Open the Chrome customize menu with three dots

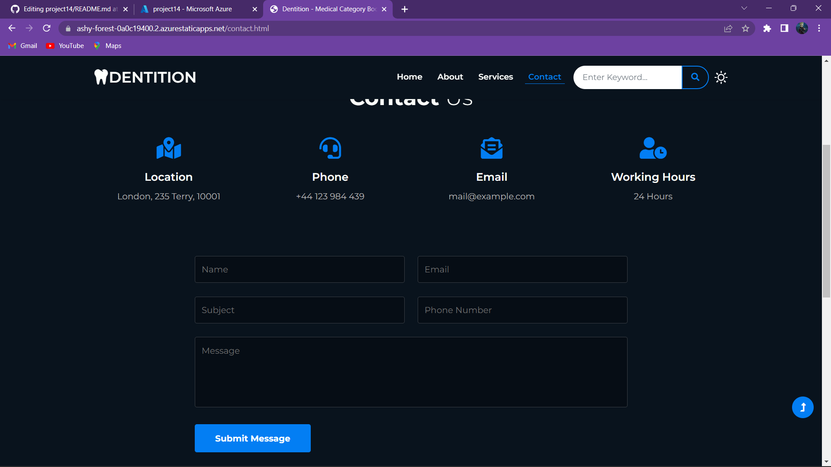[x=819, y=28]
